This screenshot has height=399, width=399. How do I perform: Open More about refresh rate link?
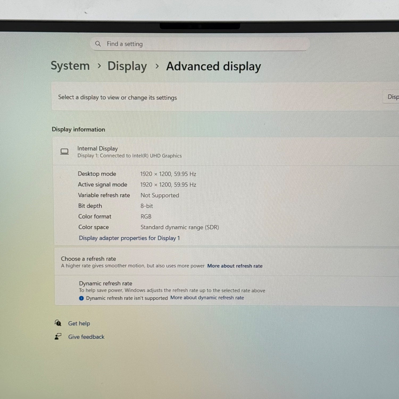pos(235,266)
